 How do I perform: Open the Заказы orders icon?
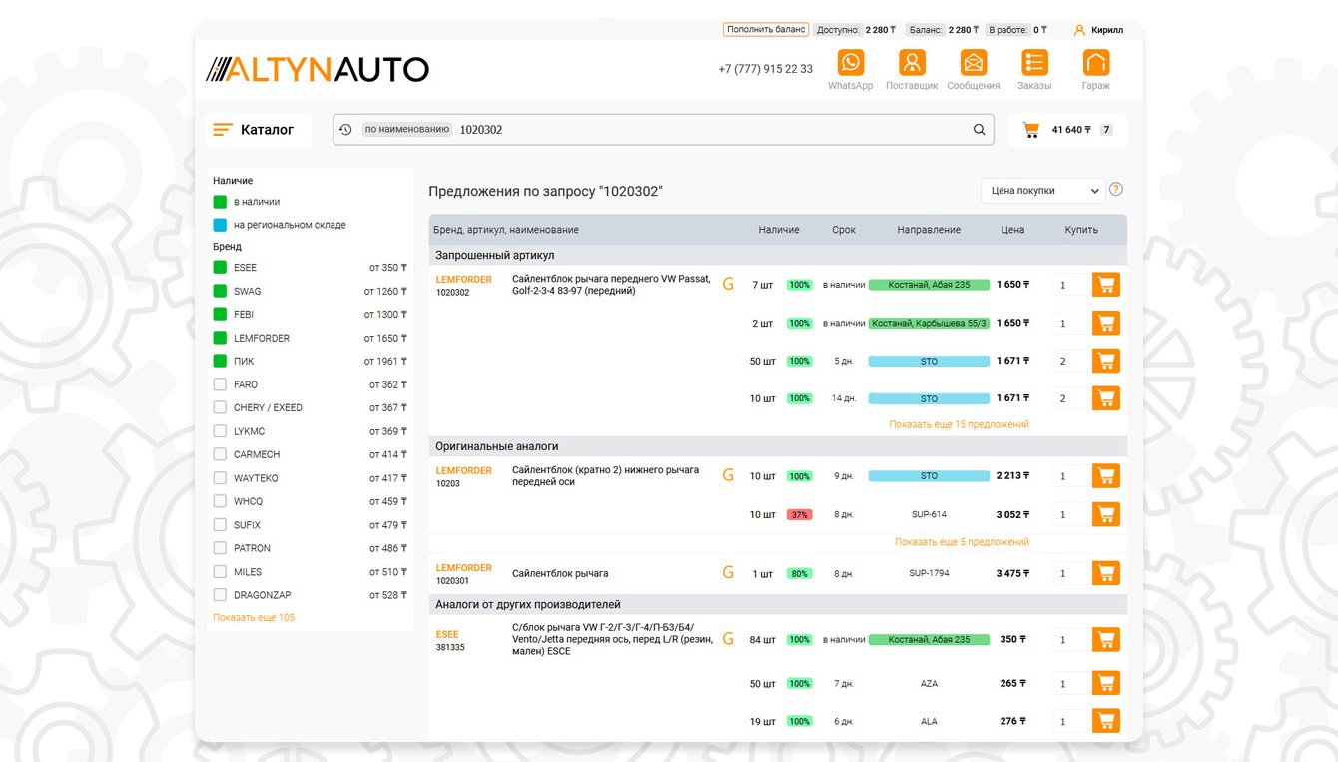pos(1034,63)
